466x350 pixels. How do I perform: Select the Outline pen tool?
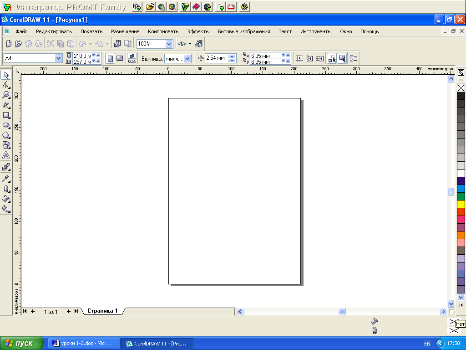6,189
